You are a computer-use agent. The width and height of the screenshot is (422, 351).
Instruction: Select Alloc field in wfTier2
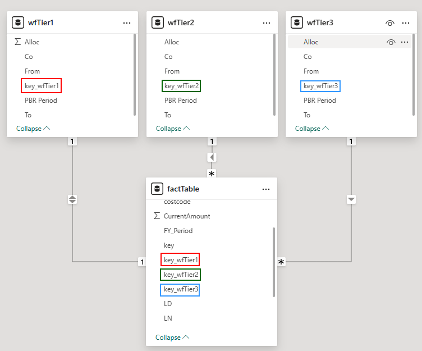(172, 42)
